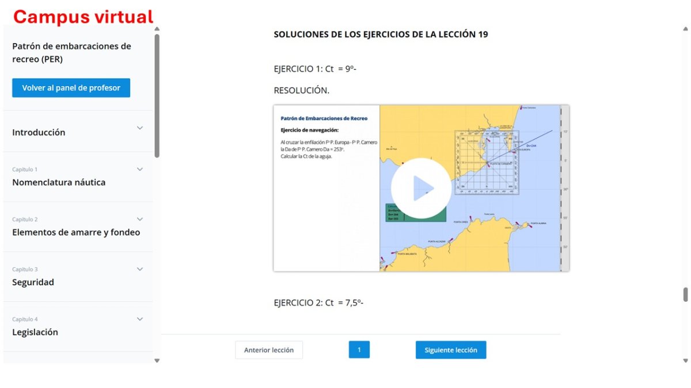This screenshot has height=388, width=691.
Task: Click the Patrón de embarcaciones de recreo title
Action: pyautogui.click(x=71, y=52)
